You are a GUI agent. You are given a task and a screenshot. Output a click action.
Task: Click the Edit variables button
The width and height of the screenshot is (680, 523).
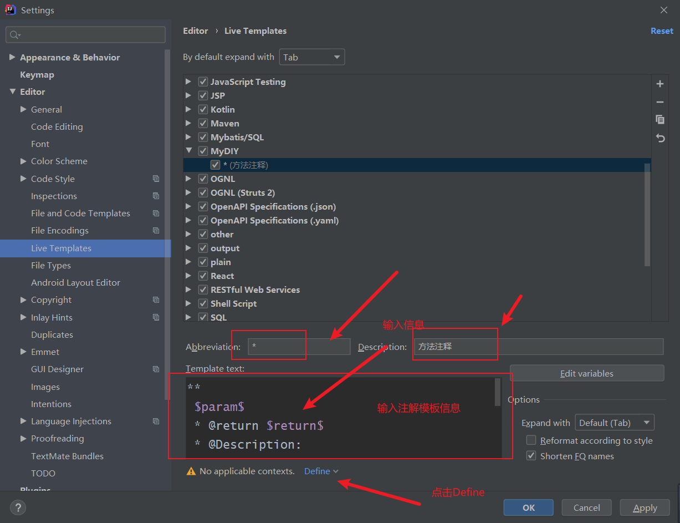(587, 373)
